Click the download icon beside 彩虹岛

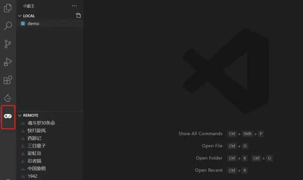click(x=23, y=153)
